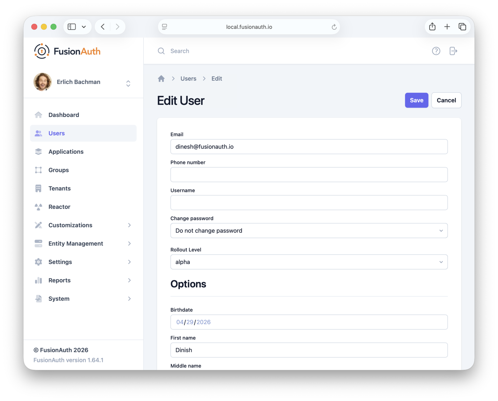Screen dimensions: 498x401
Task: Expand the Erlich Bachman account switcher
Action: pyautogui.click(x=128, y=83)
